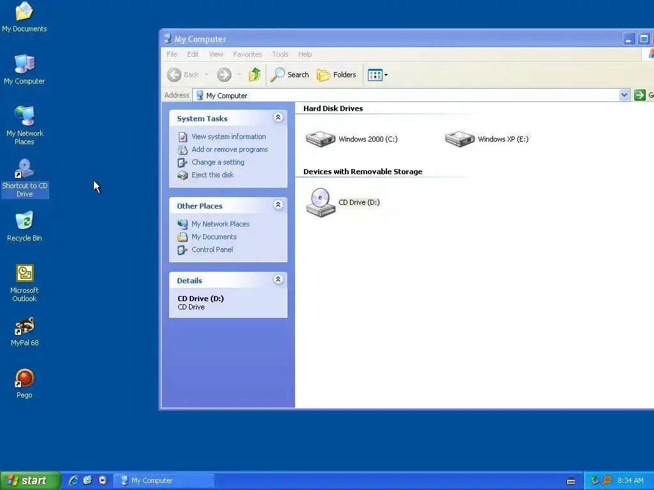654x490 pixels.
Task: Open My Network Places in Other Places
Action: tap(220, 224)
